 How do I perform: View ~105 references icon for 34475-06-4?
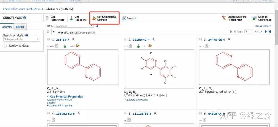click(x=207, y=46)
